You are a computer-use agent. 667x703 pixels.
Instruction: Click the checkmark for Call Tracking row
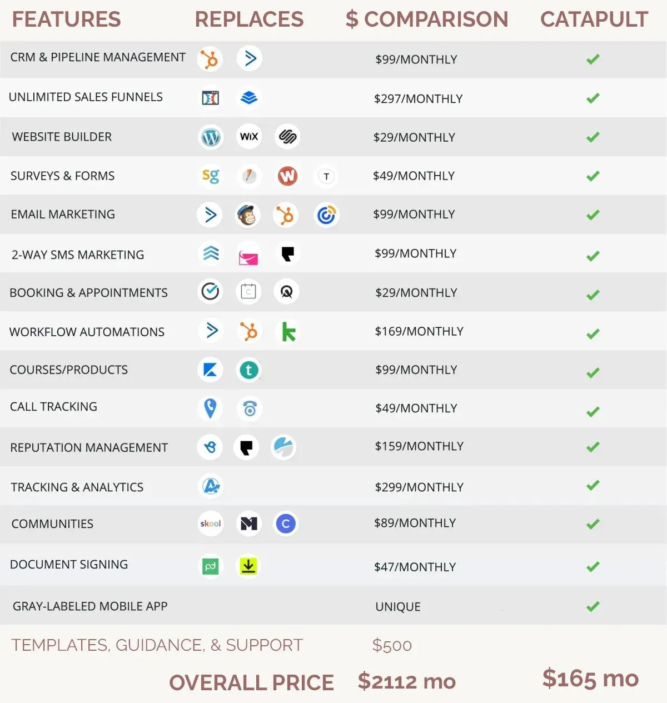click(593, 411)
